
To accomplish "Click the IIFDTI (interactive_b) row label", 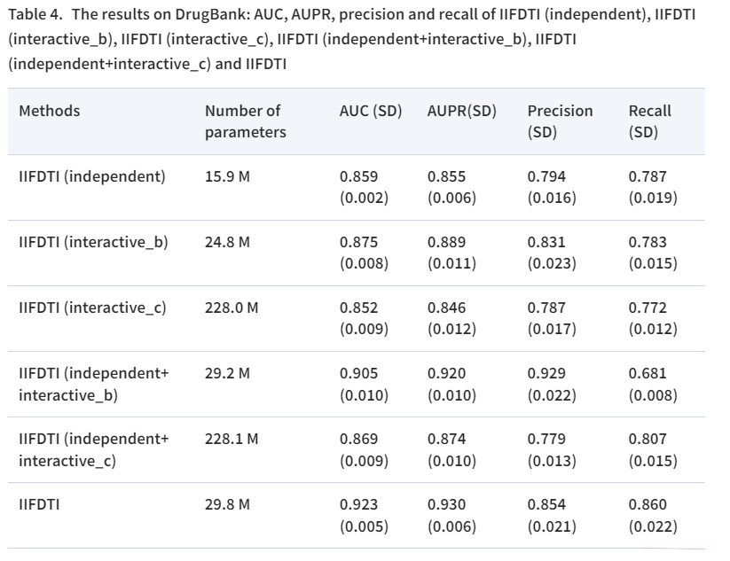I will (93, 242).
